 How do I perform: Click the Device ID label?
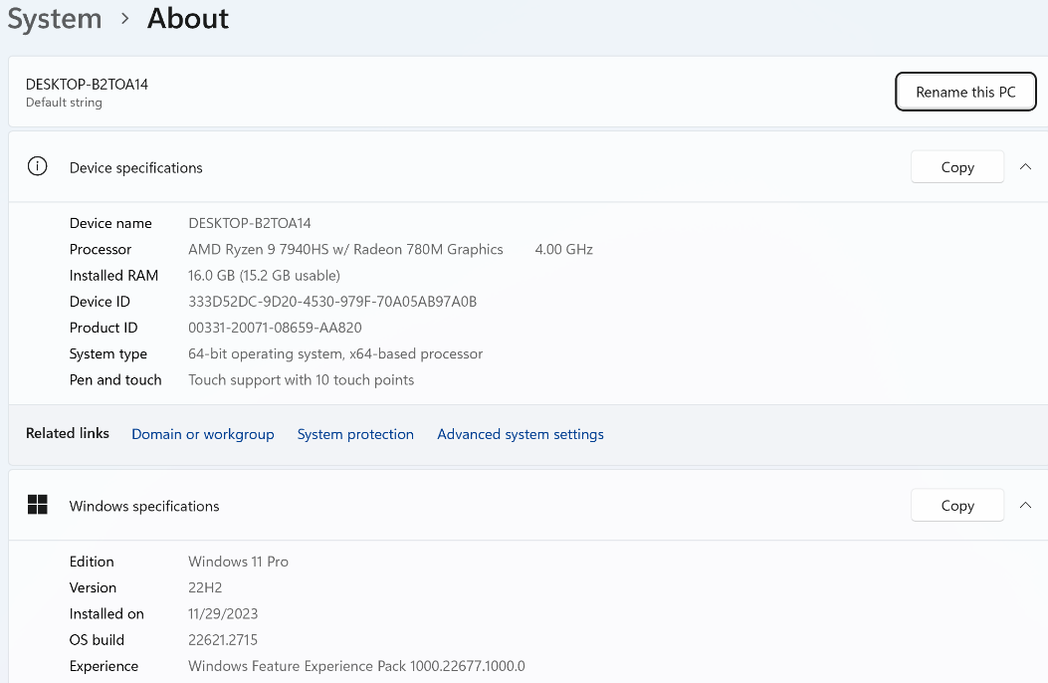(x=100, y=302)
